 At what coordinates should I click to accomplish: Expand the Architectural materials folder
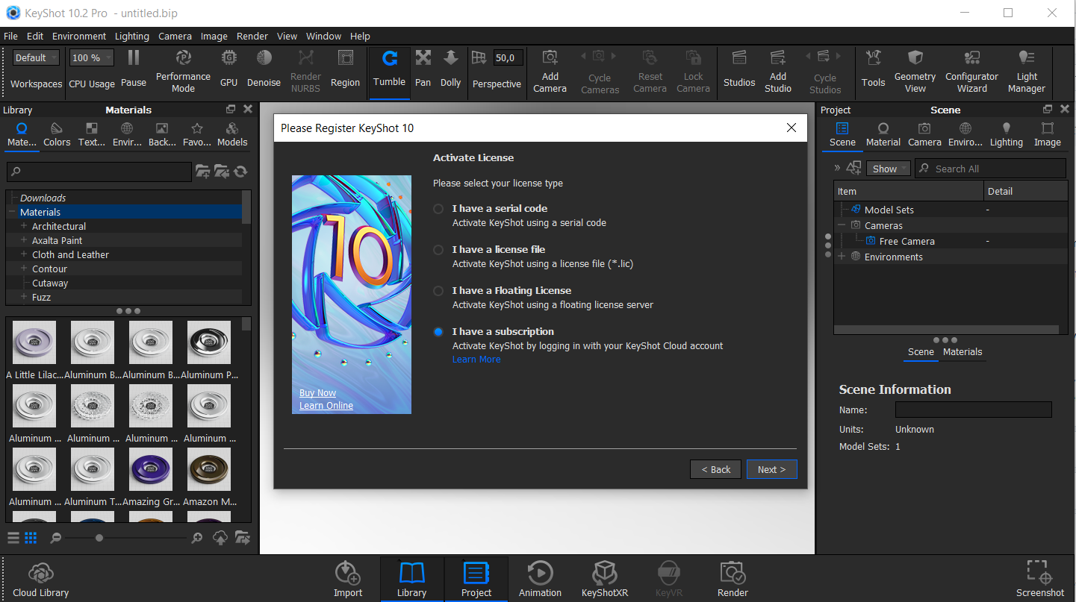click(x=24, y=226)
